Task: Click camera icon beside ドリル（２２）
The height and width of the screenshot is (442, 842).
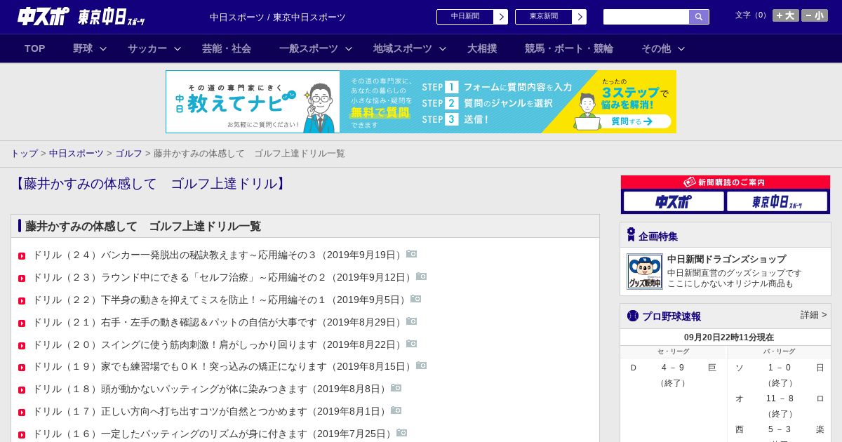Action: (x=416, y=299)
